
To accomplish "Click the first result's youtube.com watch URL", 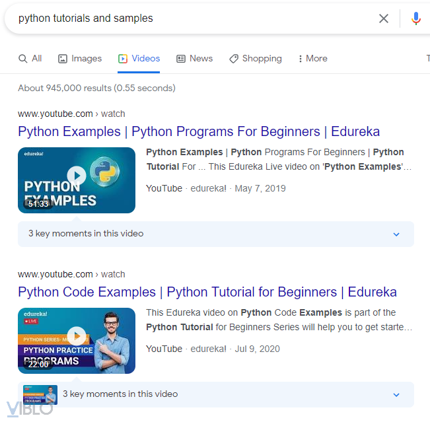I will click(x=71, y=114).
